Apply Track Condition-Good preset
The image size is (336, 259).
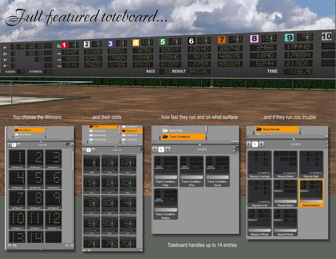tap(217, 171)
